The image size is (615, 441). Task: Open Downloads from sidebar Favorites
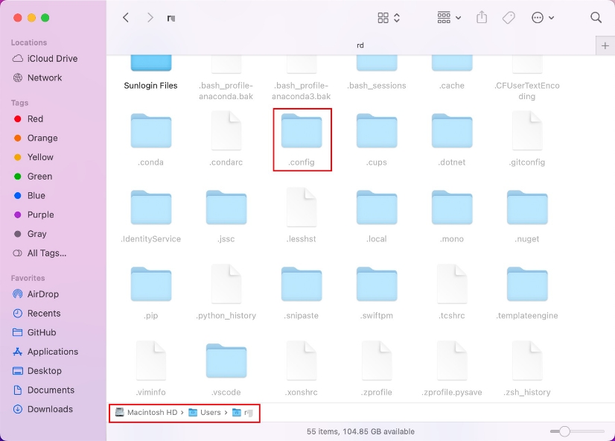pos(50,409)
